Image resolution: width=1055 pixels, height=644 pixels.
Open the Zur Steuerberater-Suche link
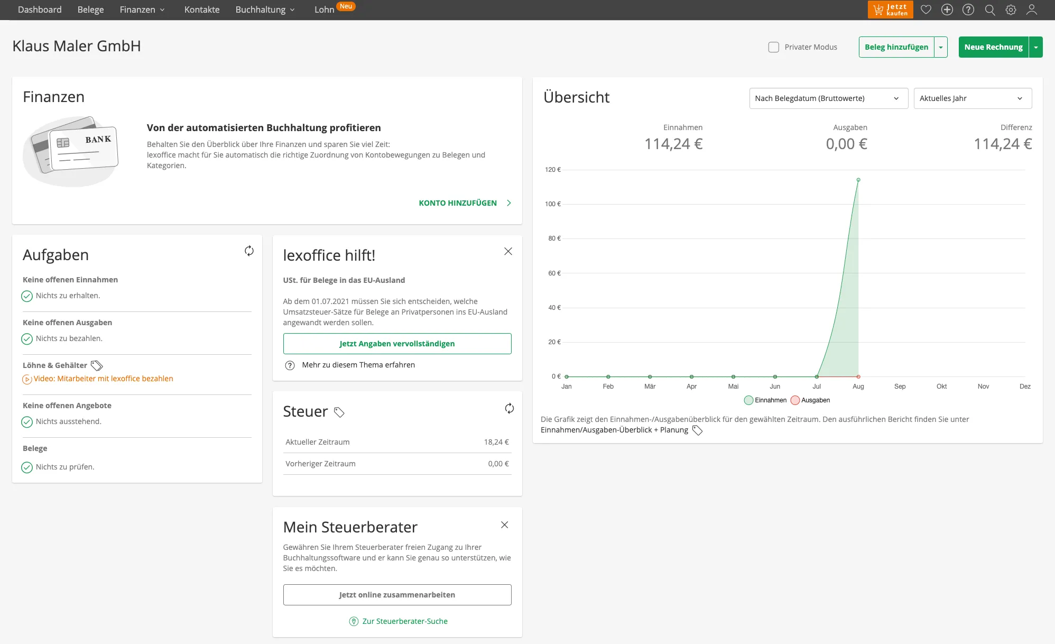405,621
